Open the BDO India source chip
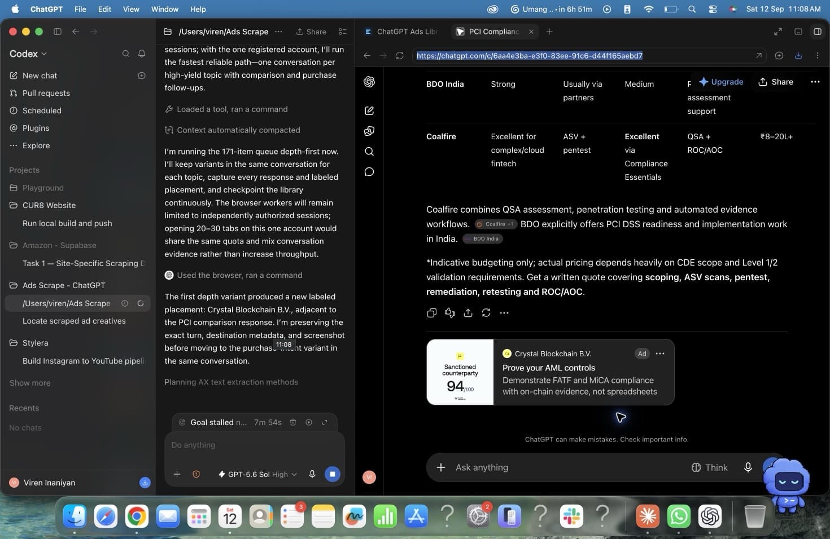Screen dimensions: 830x539 483,238
